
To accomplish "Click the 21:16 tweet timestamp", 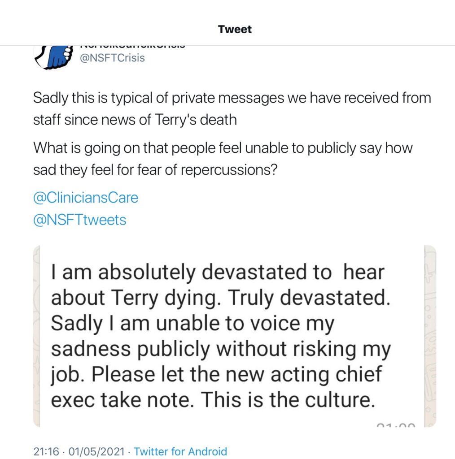I will click(x=46, y=451).
